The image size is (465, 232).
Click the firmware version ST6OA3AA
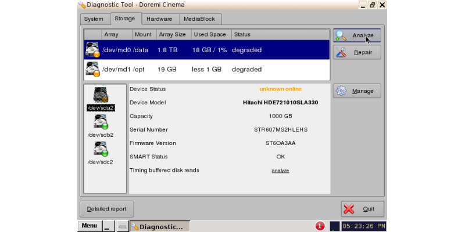click(281, 143)
